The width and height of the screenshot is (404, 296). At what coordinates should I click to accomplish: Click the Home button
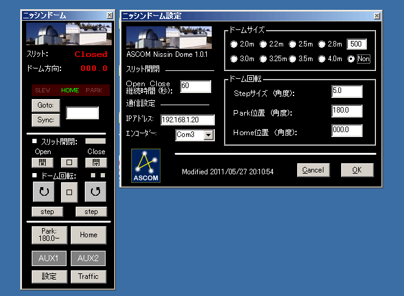point(88,235)
